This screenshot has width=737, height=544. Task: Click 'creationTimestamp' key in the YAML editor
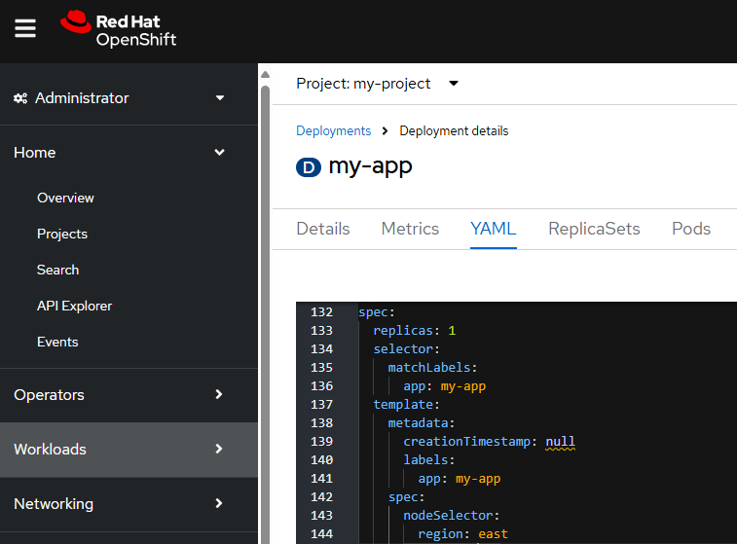(466, 442)
